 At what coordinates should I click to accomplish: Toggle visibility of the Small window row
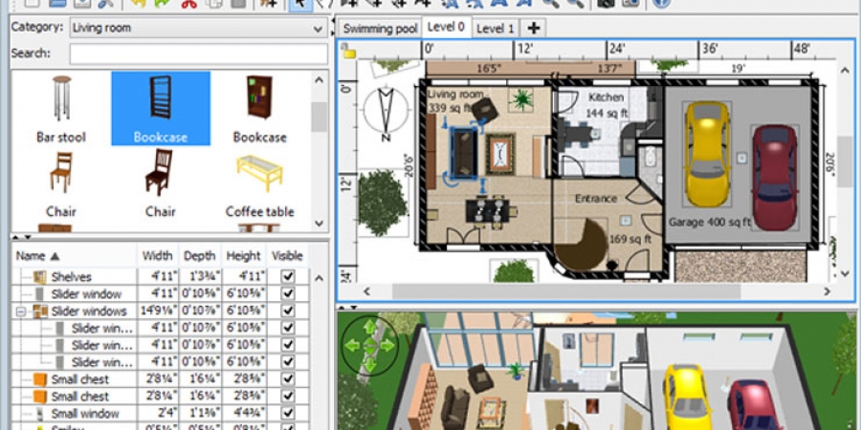[288, 414]
